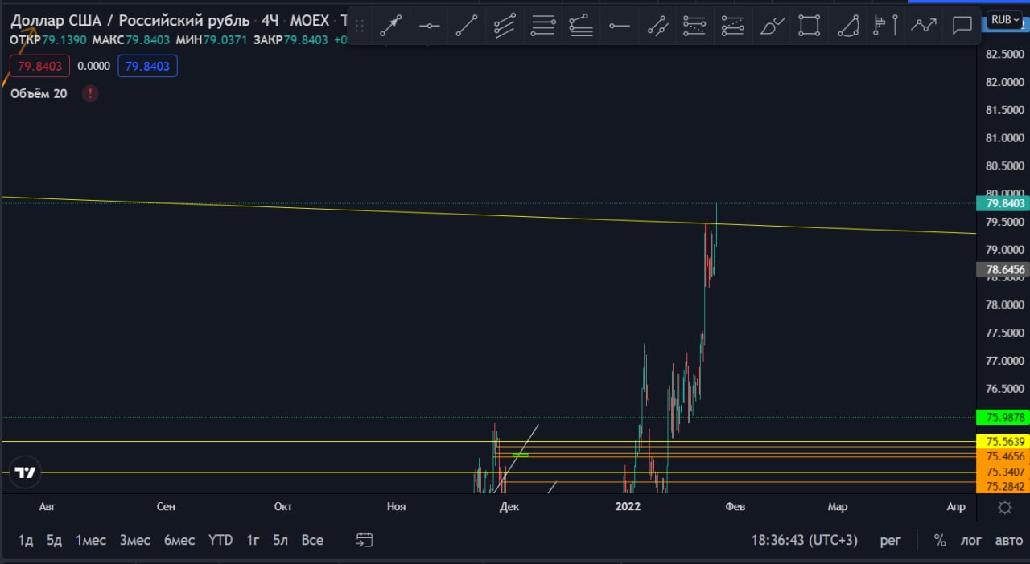Click the chart title Доллар США / Российский рубль
Screen dimensions: 1030x564
[x=130, y=20]
